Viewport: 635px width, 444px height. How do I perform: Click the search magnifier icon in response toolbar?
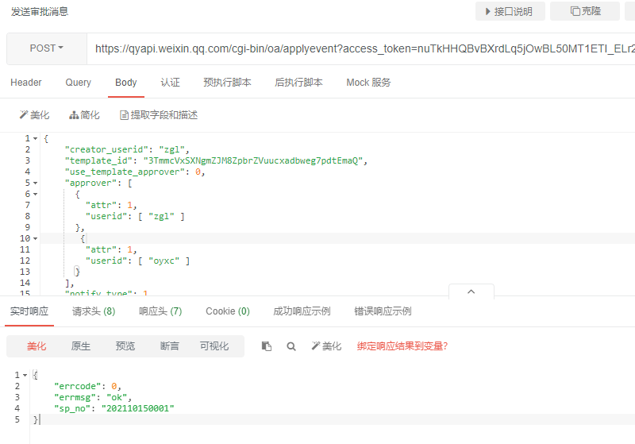(x=291, y=346)
